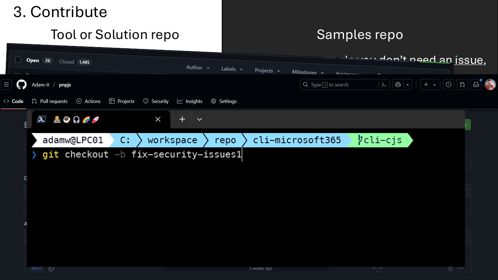The width and height of the screenshot is (498, 280).
Task: Switch to the Settings tab
Action: click(224, 101)
